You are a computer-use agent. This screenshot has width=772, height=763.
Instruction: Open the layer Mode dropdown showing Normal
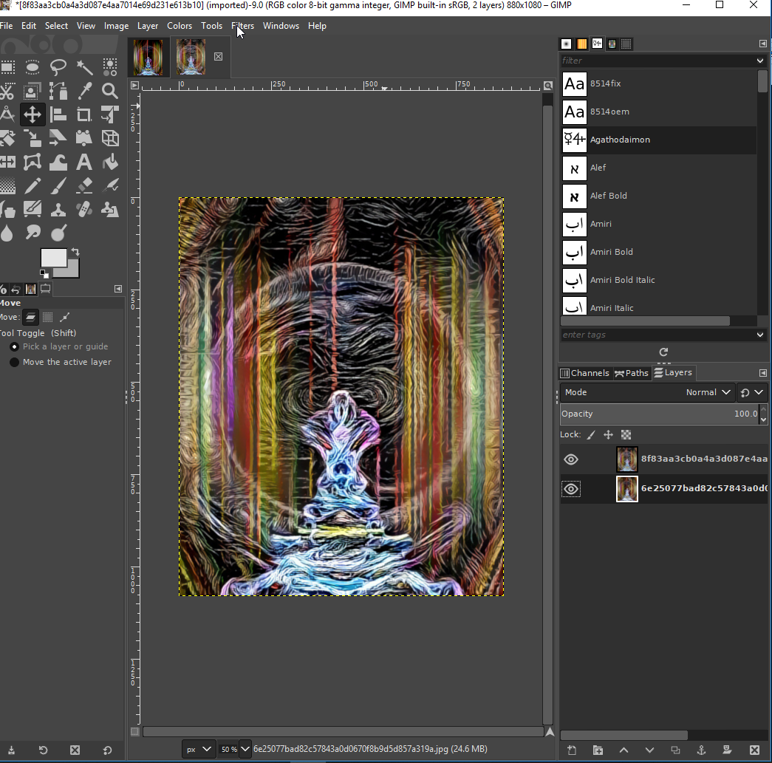tap(708, 392)
